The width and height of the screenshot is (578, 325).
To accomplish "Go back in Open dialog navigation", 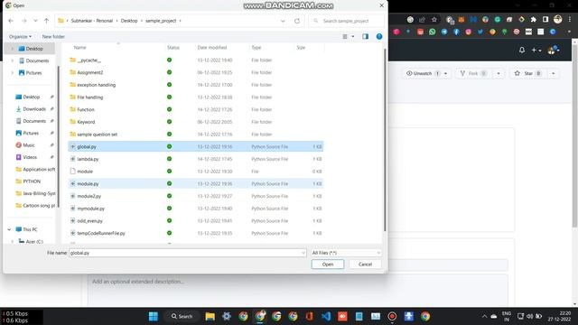I will pos(11,21).
